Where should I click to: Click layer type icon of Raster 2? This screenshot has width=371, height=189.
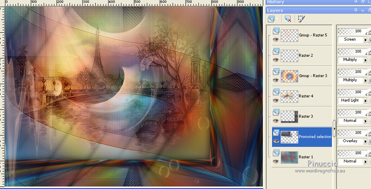[x=276, y=51]
